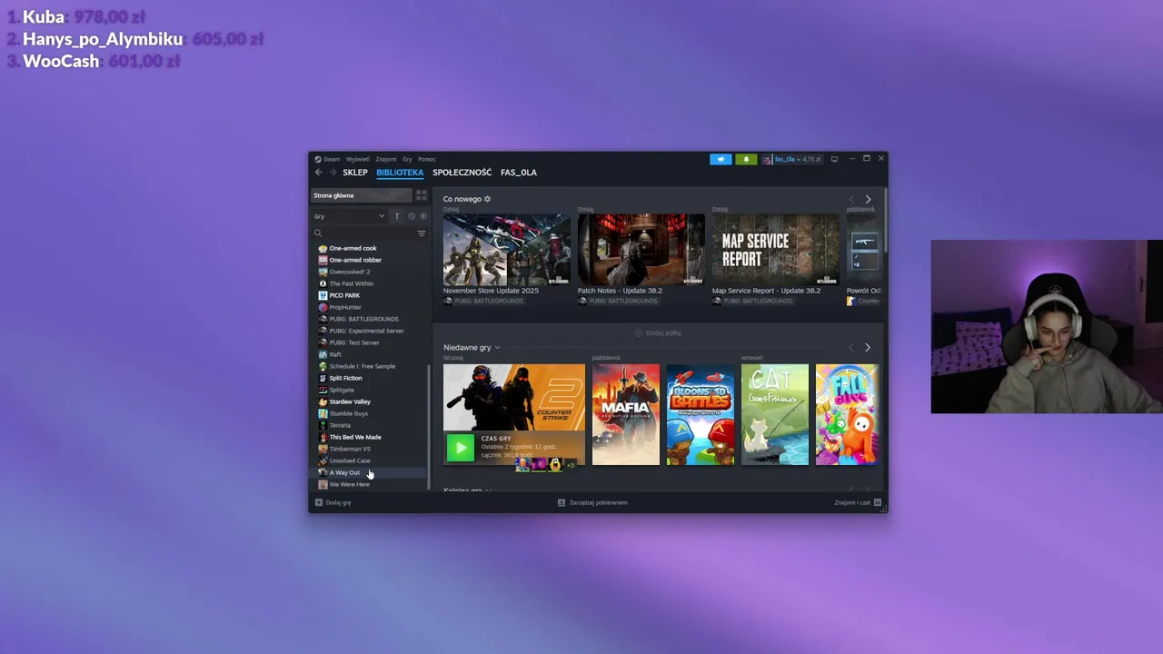
Task: Click the library search magnifier icon
Action: pos(318,233)
